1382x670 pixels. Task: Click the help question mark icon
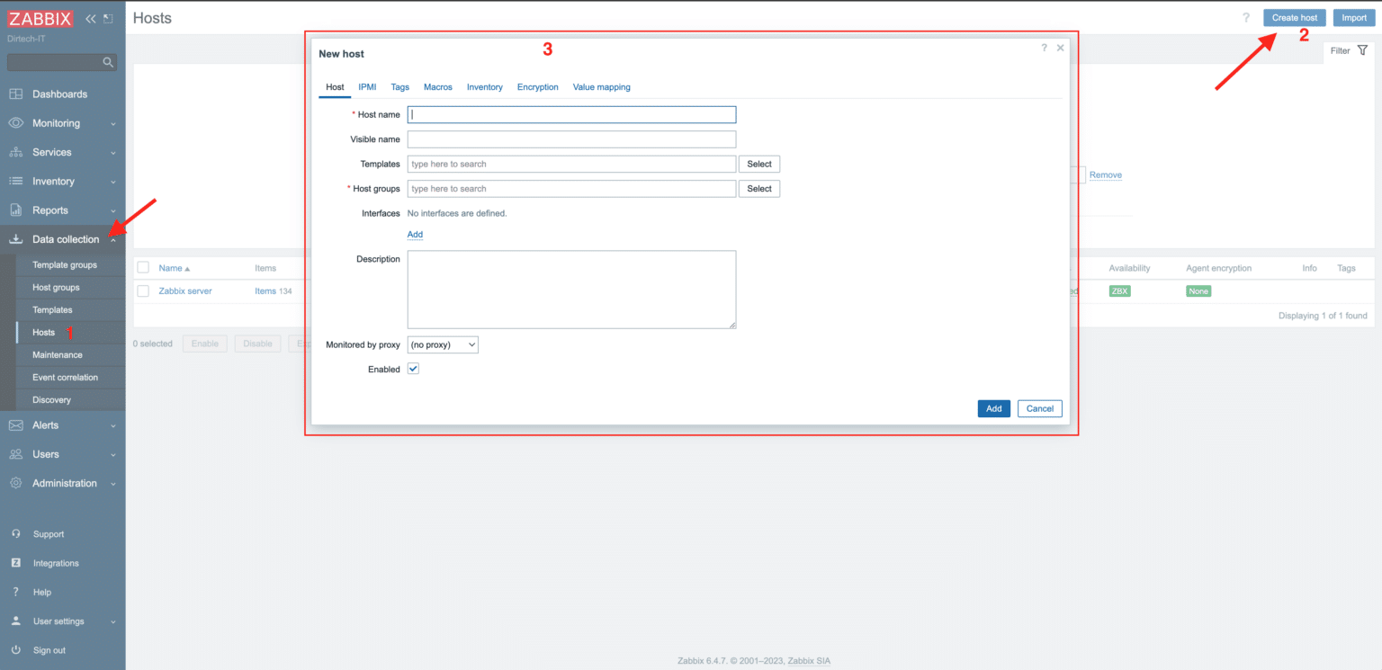point(1246,17)
